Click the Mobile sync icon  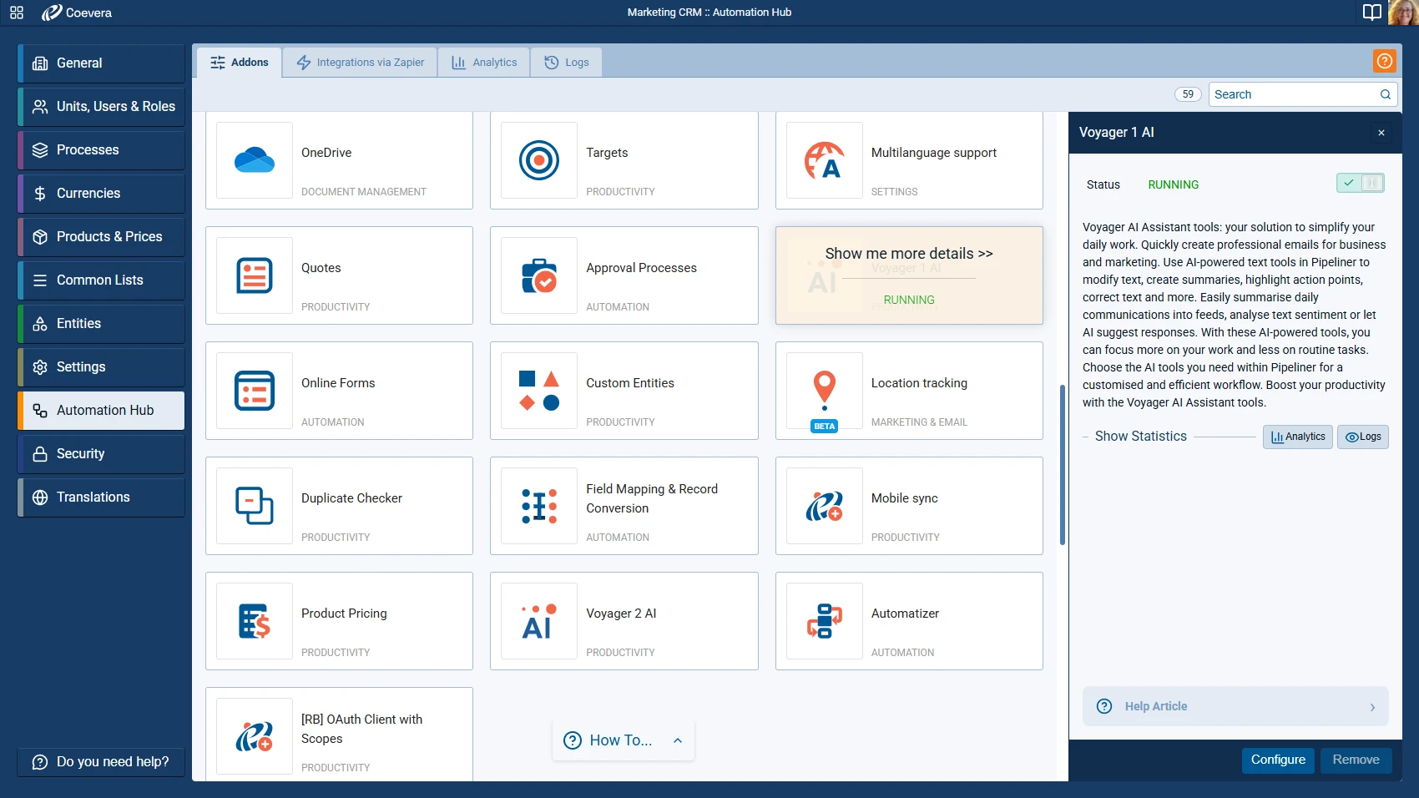coord(825,506)
